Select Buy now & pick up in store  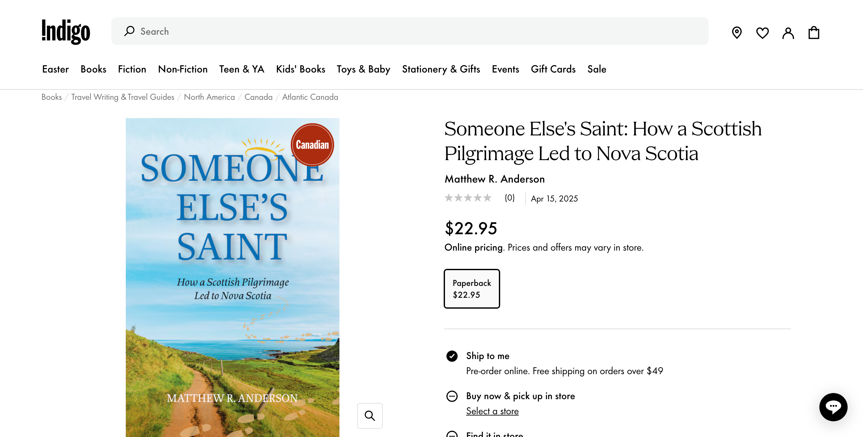(x=452, y=396)
